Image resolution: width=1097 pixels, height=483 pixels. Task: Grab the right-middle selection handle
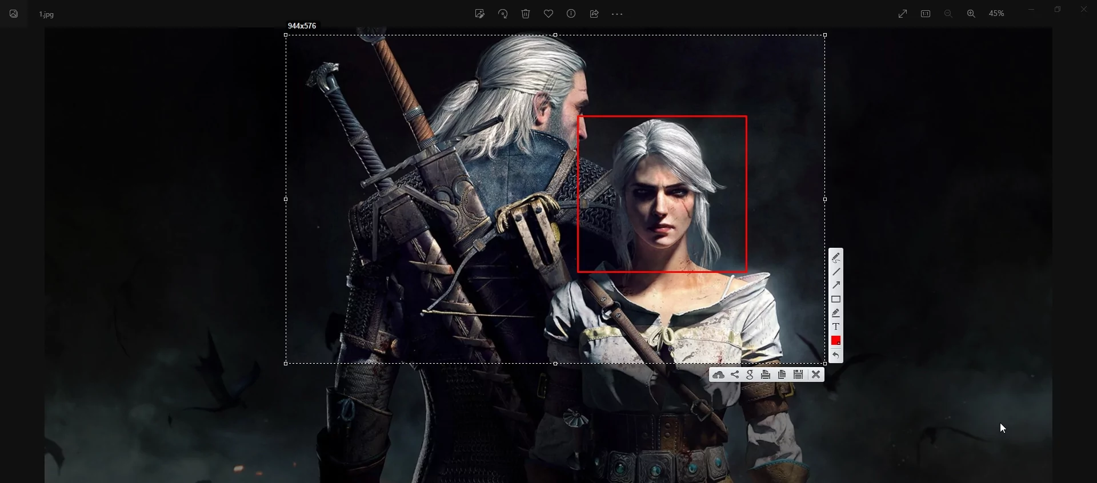825,199
